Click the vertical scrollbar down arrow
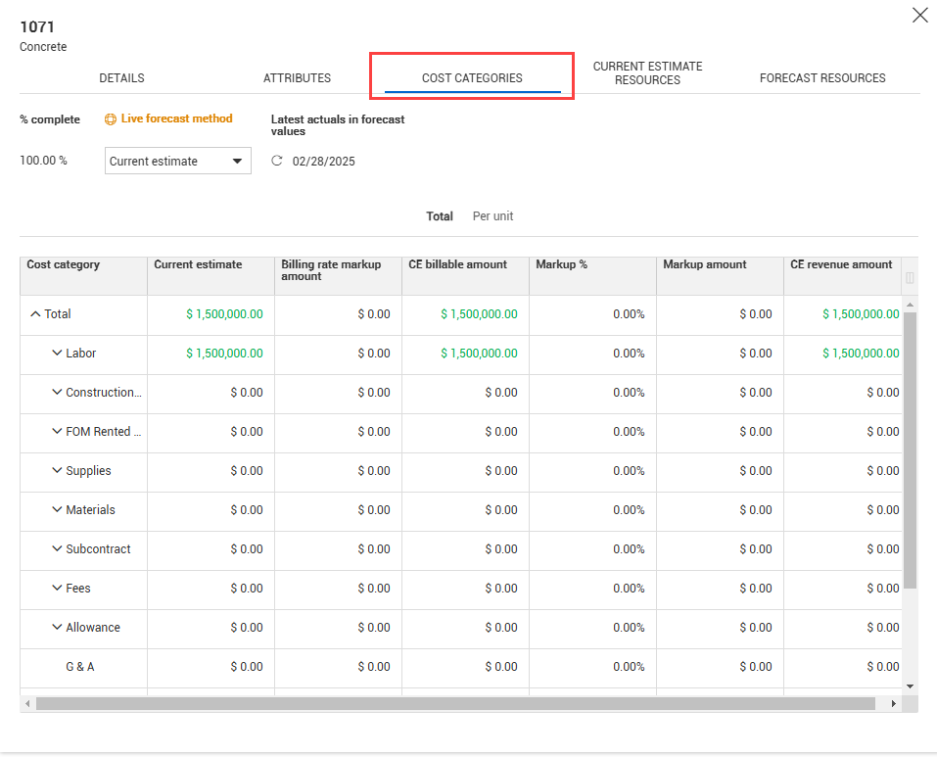Screen dimensions: 937x757 point(910,686)
